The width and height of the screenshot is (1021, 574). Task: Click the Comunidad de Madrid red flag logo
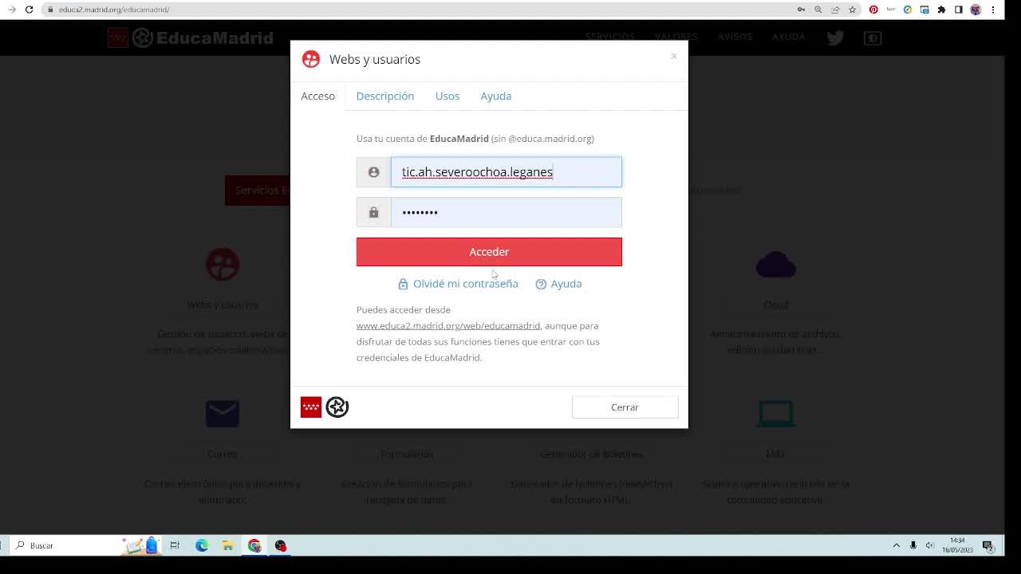click(x=311, y=407)
